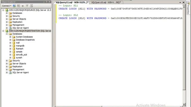191x107 pixels.
Task: Switch to SQLQuery10.sql tab
Action: point(106,2)
